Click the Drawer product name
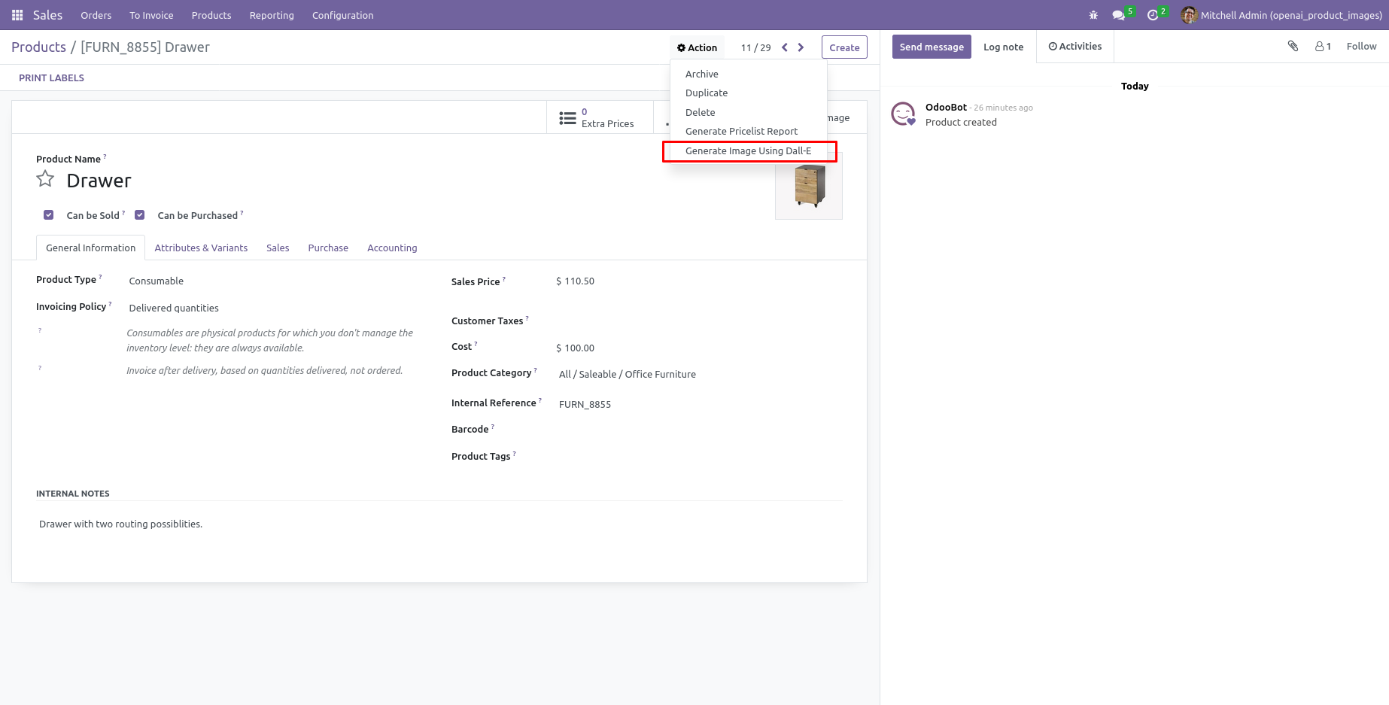1389x705 pixels. click(x=99, y=181)
